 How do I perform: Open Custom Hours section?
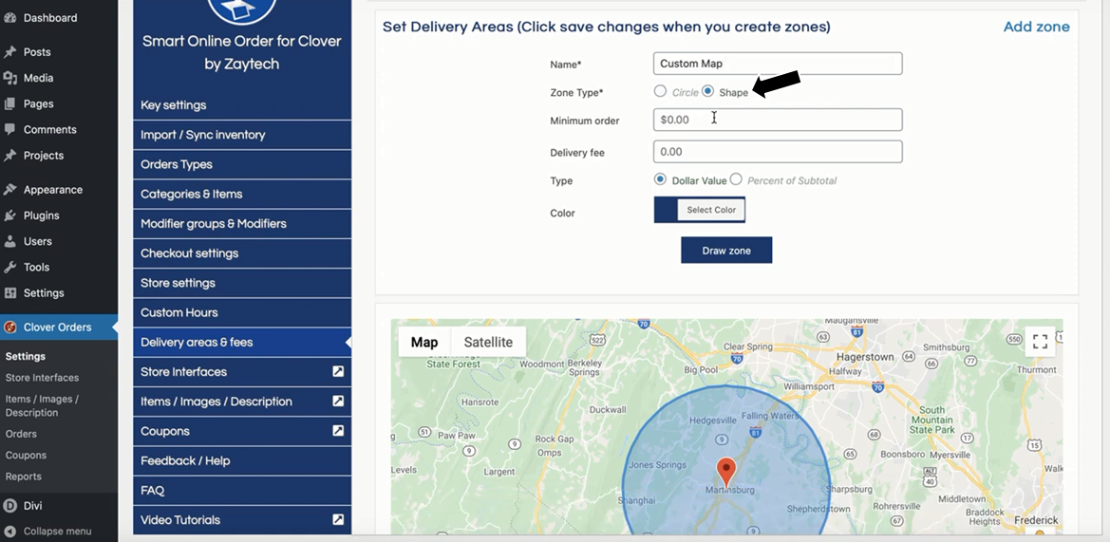[242, 312]
